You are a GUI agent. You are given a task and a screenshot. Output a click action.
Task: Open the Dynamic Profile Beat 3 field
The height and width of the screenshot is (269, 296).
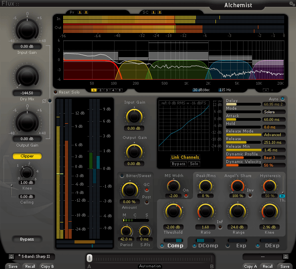[274, 157]
